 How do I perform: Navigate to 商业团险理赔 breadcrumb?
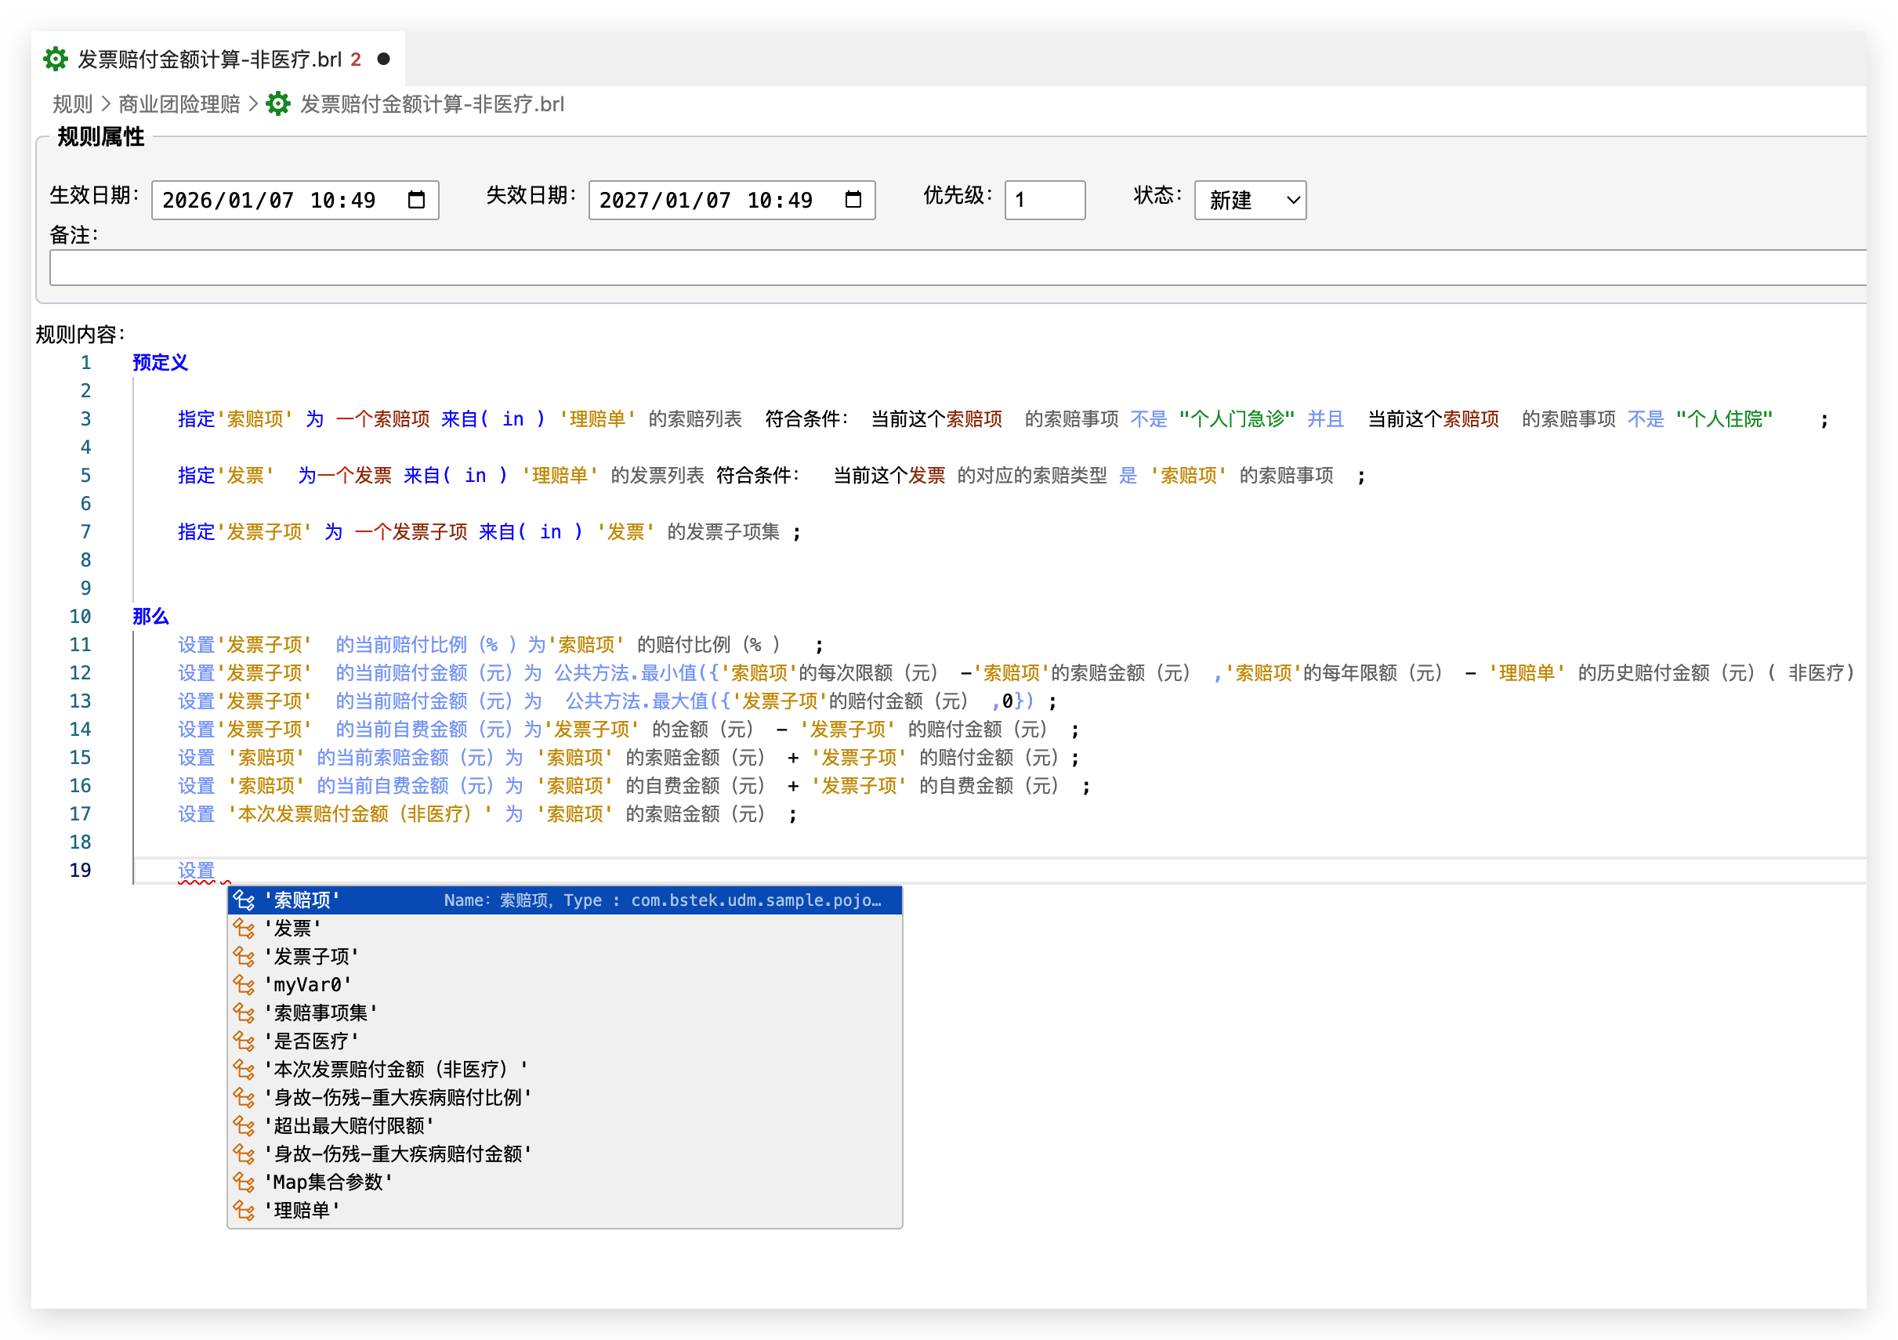coord(179,104)
